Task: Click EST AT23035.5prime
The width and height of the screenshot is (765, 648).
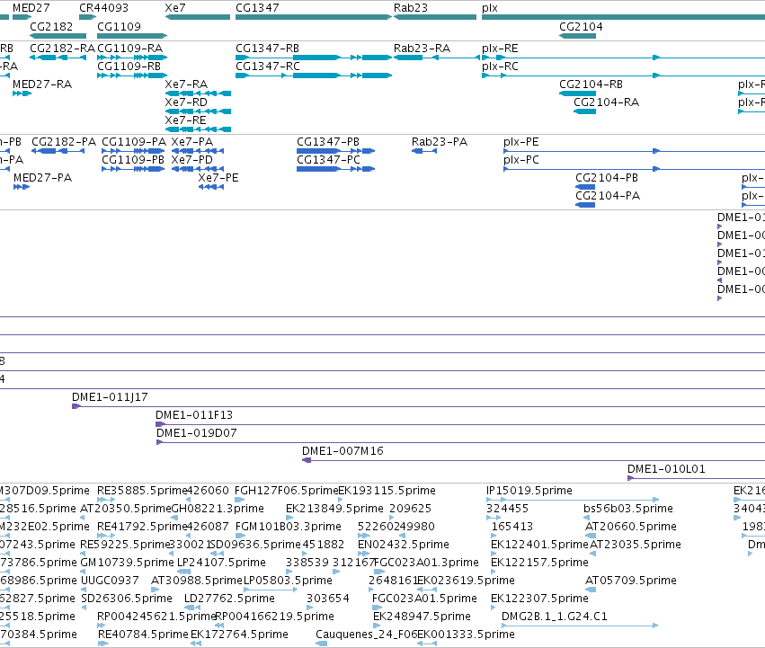Action: click(592, 554)
